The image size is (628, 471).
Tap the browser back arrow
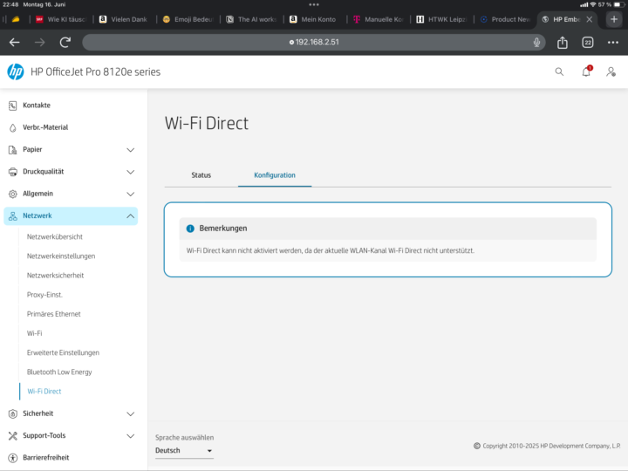(x=14, y=42)
